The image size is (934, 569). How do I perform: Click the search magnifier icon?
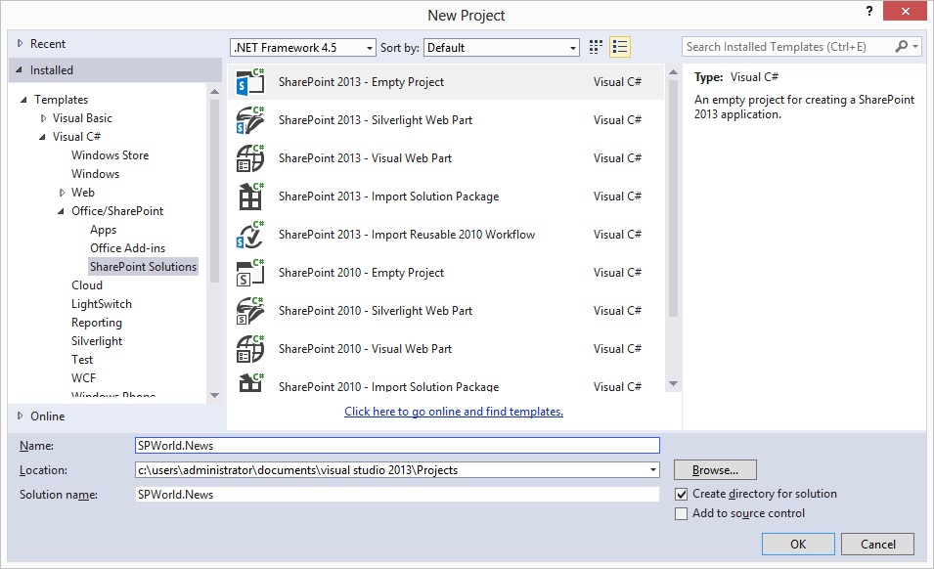902,46
